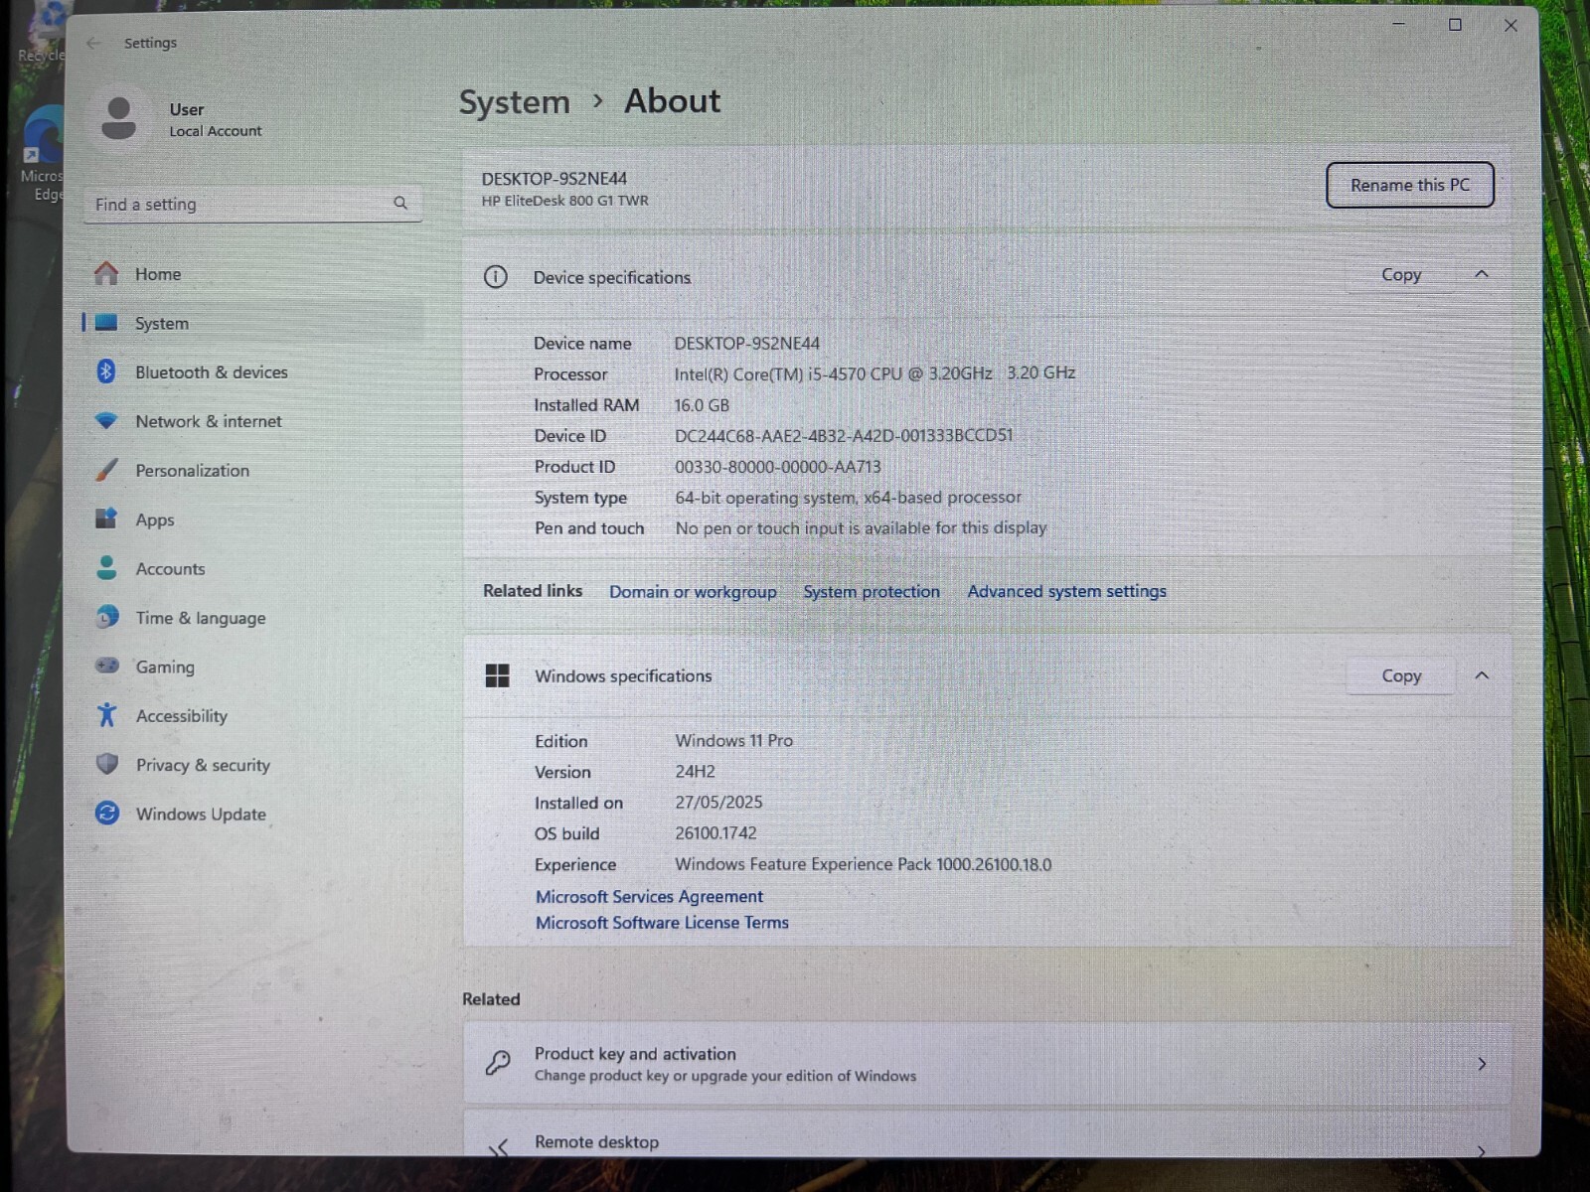This screenshot has width=1590, height=1192.
Task: Open Domain or workgroup link
Action: [693, 591]
